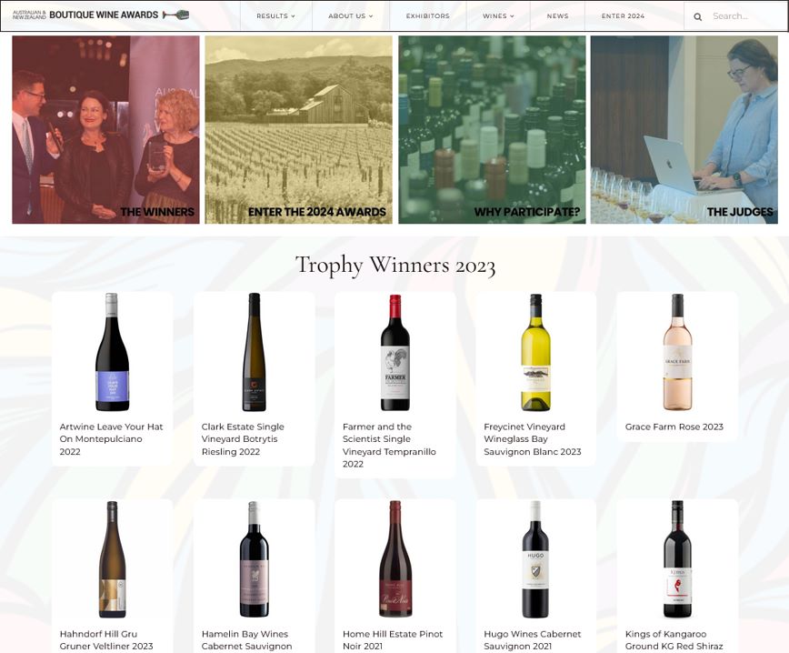Open Hugo Wines Cabernet Sauvignon 2021 link
Screen dimensions: 789x653
coord(530,639)
